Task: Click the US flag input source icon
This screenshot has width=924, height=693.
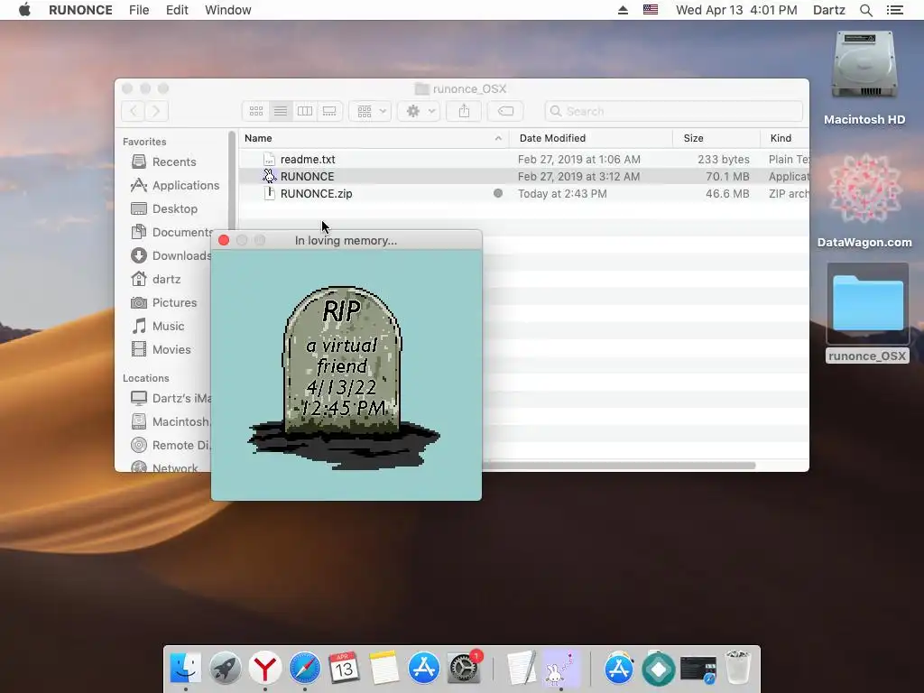Action: coord(651,9)
